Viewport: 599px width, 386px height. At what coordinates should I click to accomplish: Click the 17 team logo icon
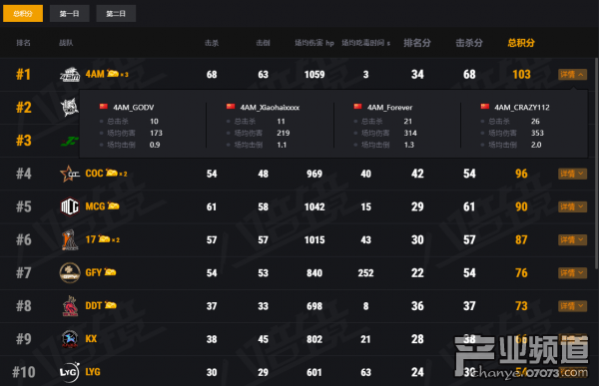(x=70, y=239)
